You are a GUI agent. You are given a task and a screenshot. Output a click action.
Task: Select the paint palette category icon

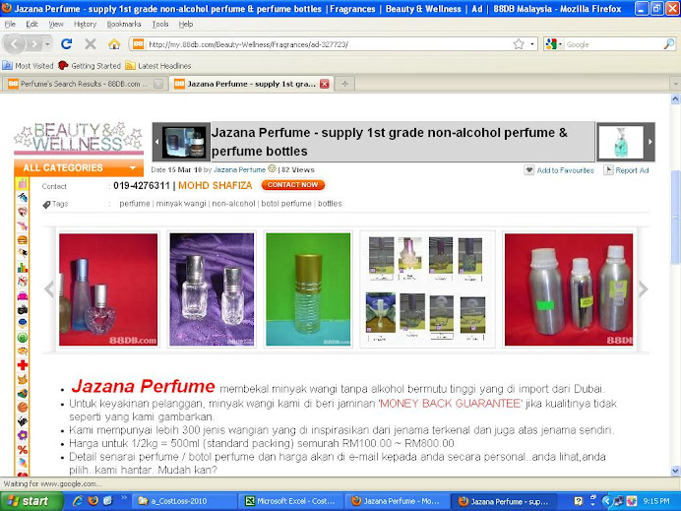coord(23,351)
